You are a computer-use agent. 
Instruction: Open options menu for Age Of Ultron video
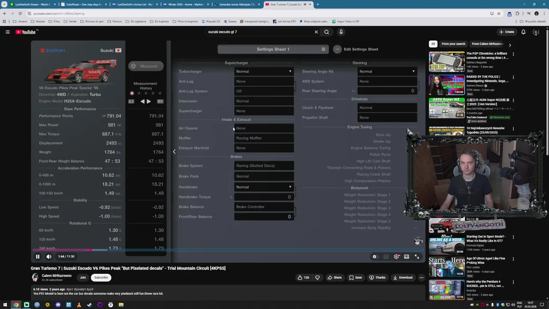(513, 259)
